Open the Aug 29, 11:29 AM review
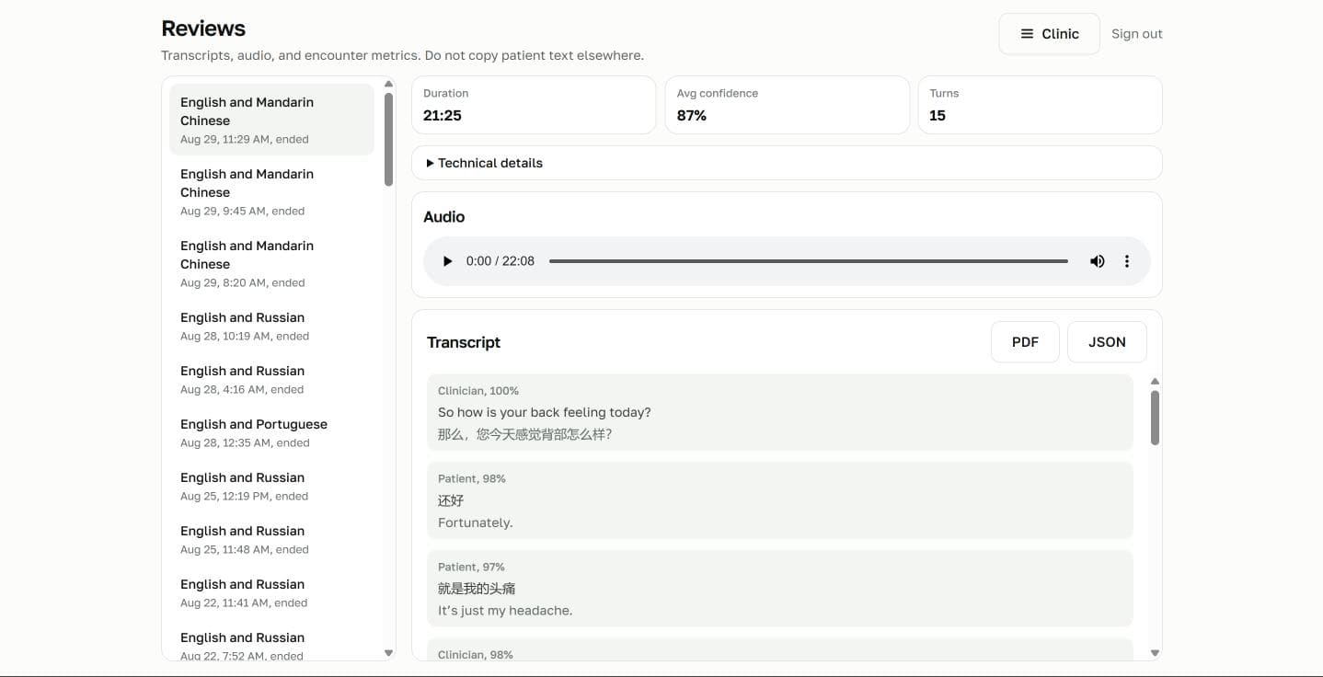Viewport: 1323px width, 677px height. [x=271, y=120]
